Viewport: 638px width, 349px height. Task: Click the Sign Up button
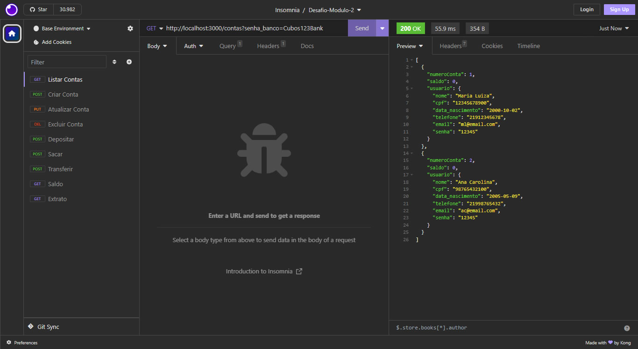click(x=619, y=9)
